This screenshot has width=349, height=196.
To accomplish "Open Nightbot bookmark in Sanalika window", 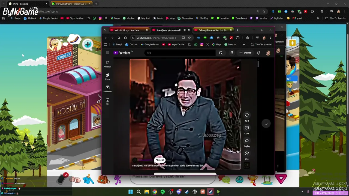I will [x=144, y=18].
